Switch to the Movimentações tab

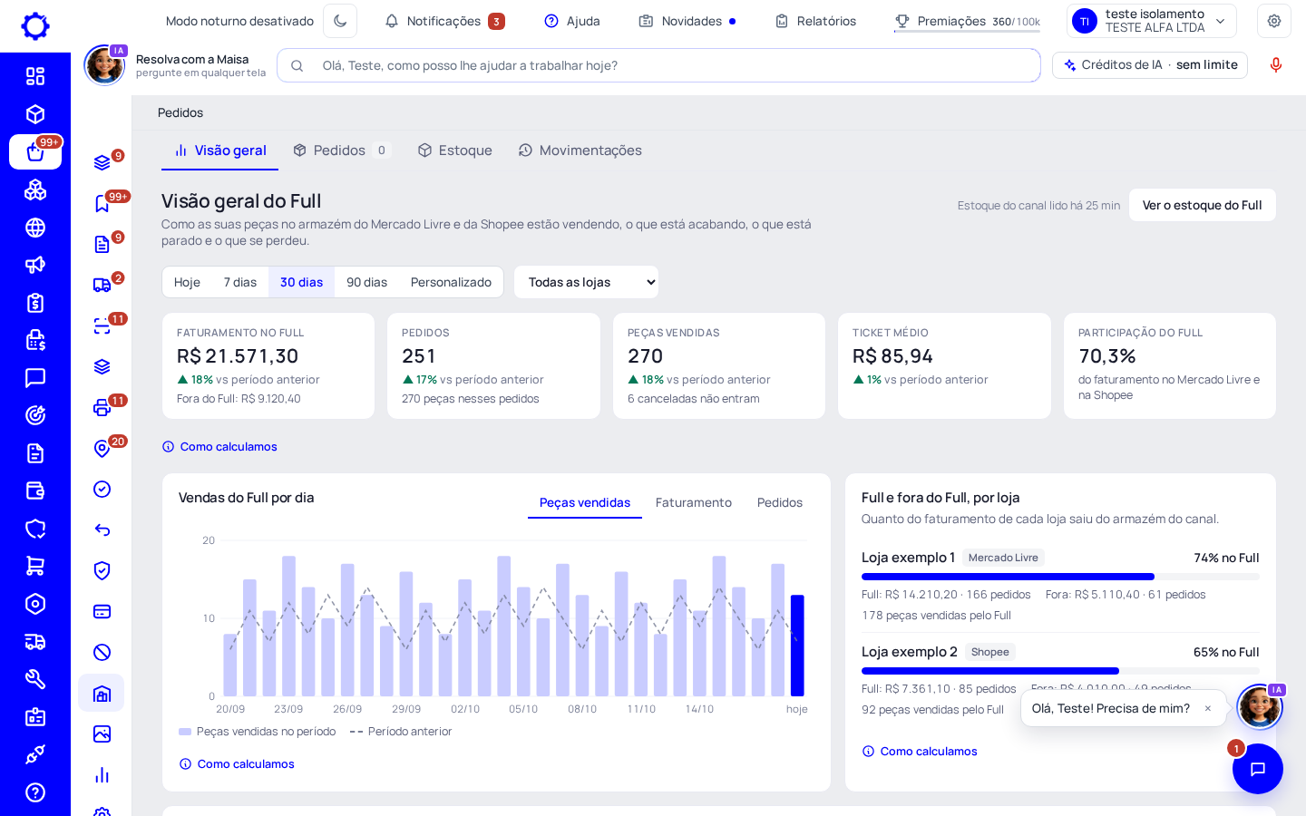[x=580, y=151]
